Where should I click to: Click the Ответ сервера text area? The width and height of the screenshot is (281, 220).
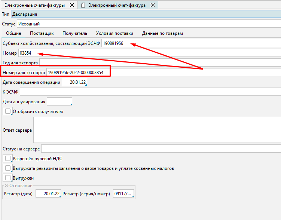[157, 130]
